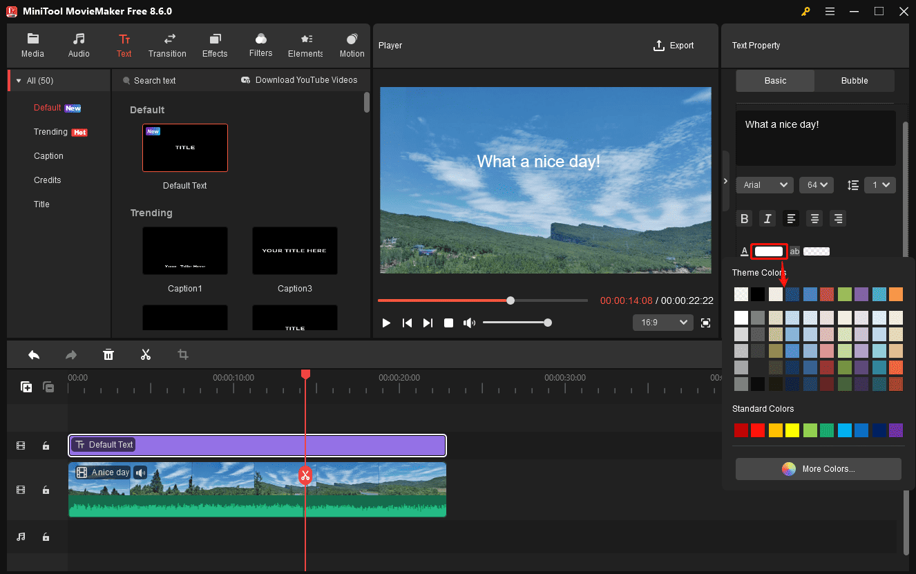Split the clip with the scissors tool
916x574 pixels.
146,354
